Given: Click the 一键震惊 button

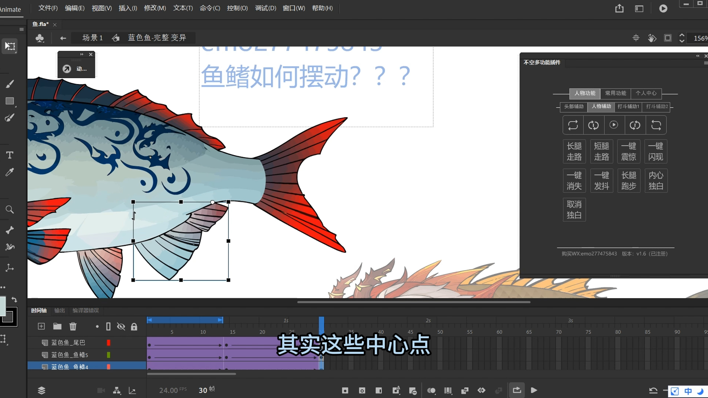Looking at the screenshot, I should point(629,151).
